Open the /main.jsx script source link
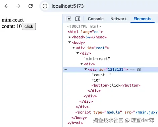 point(147,112)
